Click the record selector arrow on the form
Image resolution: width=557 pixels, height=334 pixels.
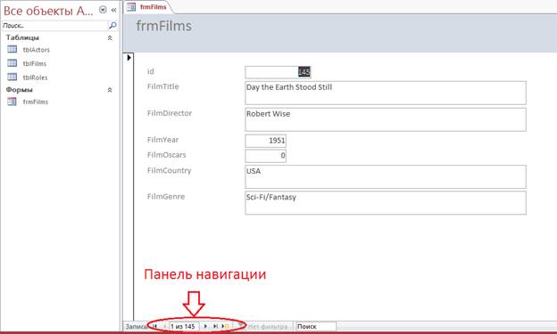129,57
